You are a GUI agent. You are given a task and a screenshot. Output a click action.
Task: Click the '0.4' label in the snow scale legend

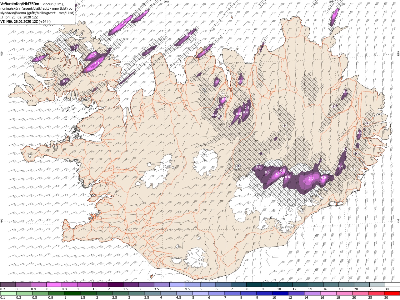tap(33, 289)
